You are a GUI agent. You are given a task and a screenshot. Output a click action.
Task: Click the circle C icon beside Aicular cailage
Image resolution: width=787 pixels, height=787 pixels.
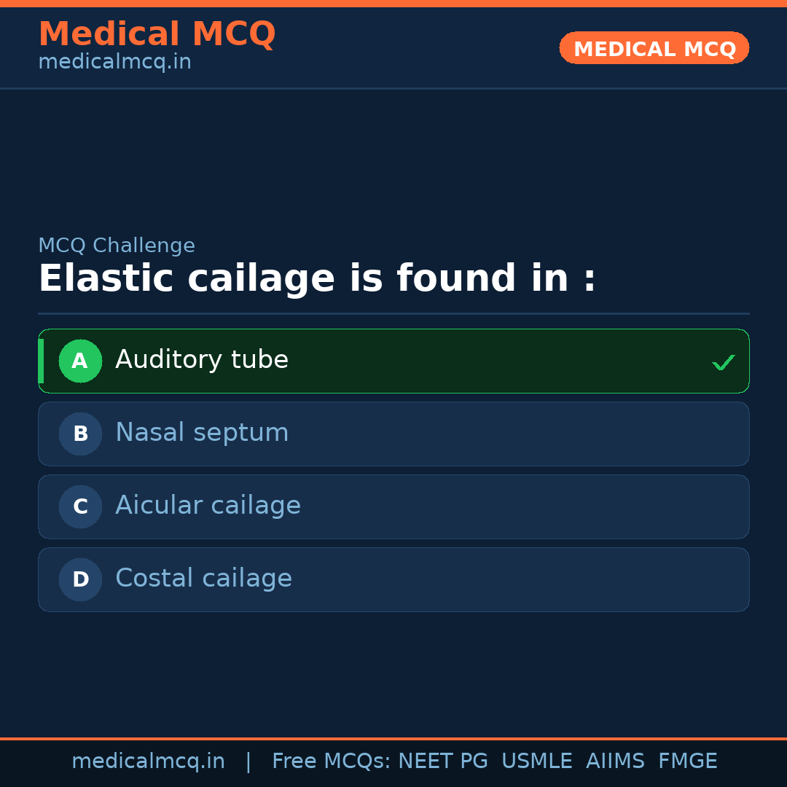pyautogui.click(x=80, y=506)
